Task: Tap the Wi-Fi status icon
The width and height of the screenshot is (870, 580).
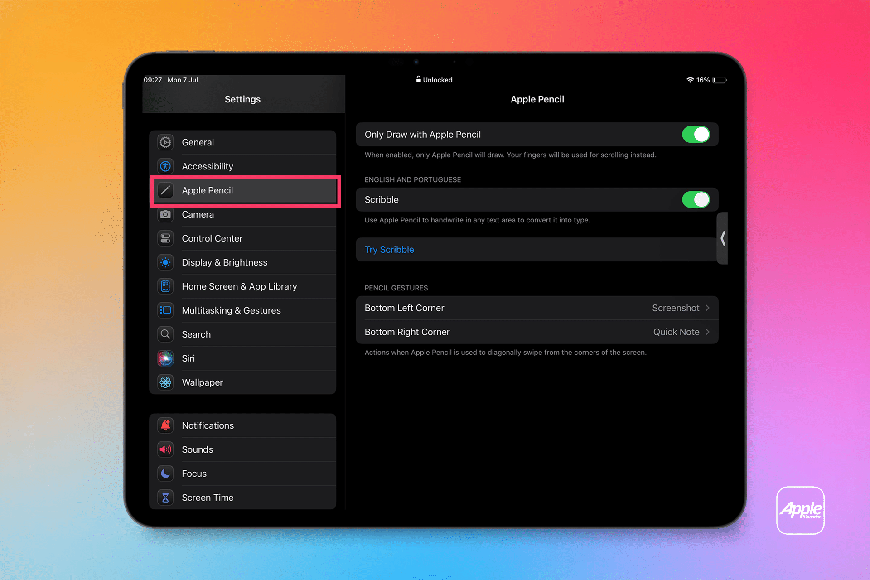Action: (x=690, y=80)
